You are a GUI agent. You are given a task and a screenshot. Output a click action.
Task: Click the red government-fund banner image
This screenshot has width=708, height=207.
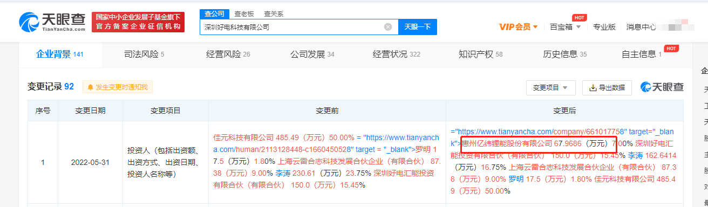point(138,22)
